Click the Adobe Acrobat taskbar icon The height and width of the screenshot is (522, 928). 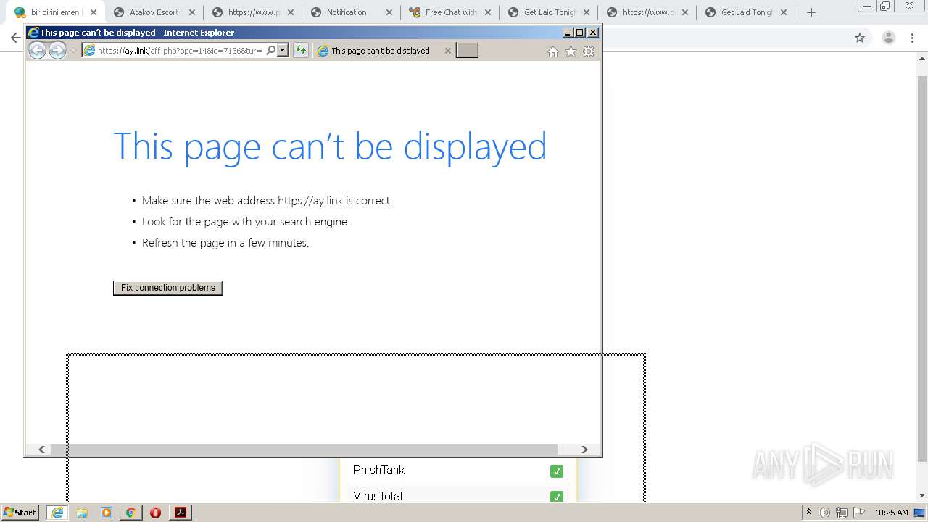tap(180, 513)
